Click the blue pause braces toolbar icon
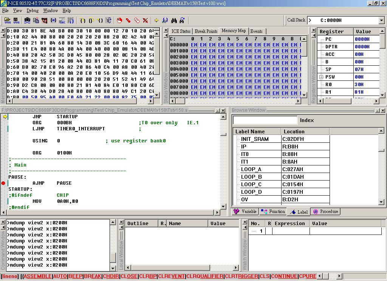The height and width of the screenshot is (281, 387). coord(53,20)
